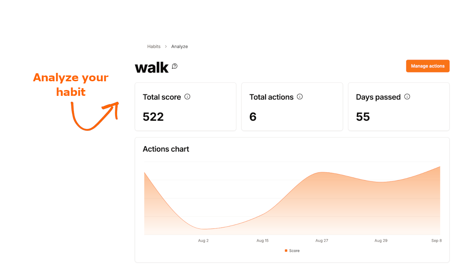The image size is (463, 277).
Task: Select the Analyze breadcrumb item
Action: click(179, 47)
